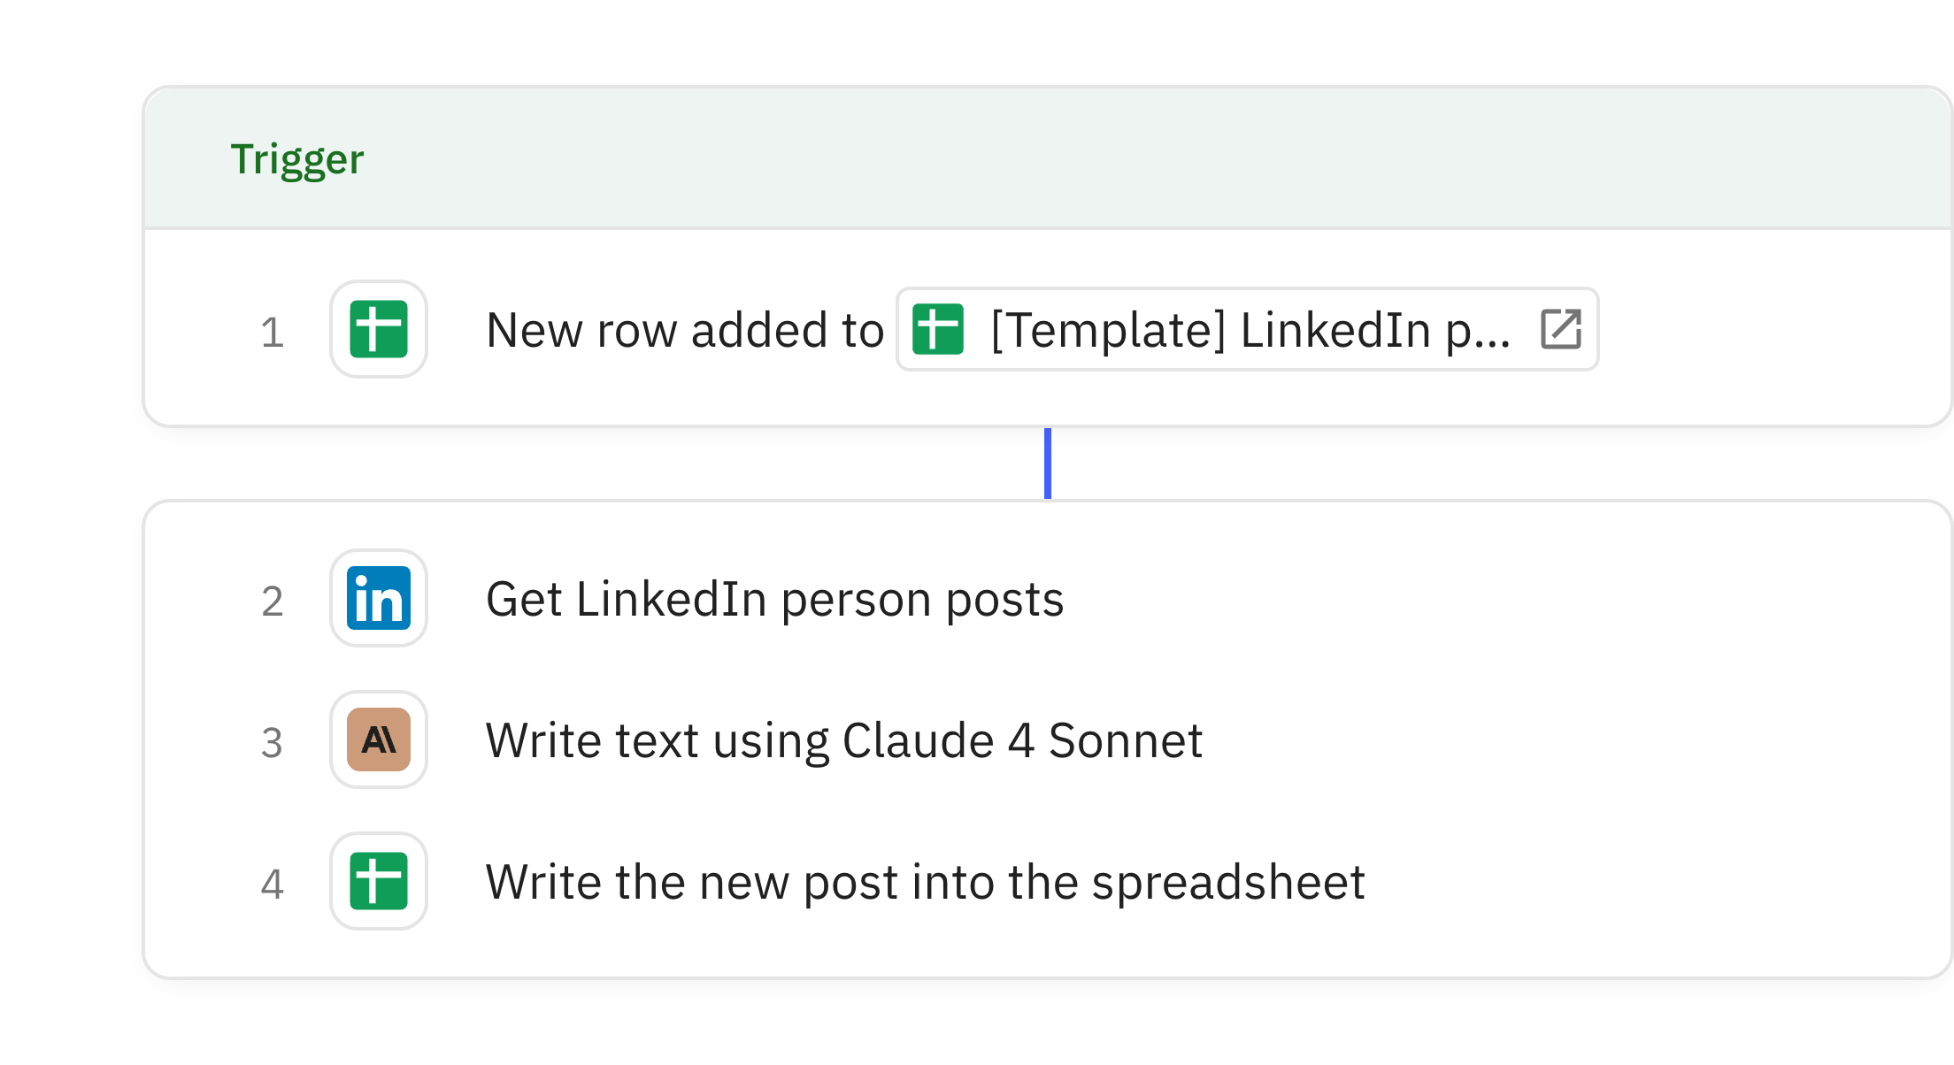
Task: Click the Google Sheets icon on step 4
Action: pos(378,881)
